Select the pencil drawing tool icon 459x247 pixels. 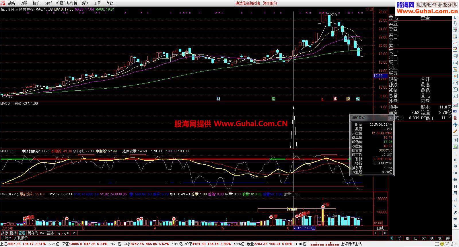[455, 131]
